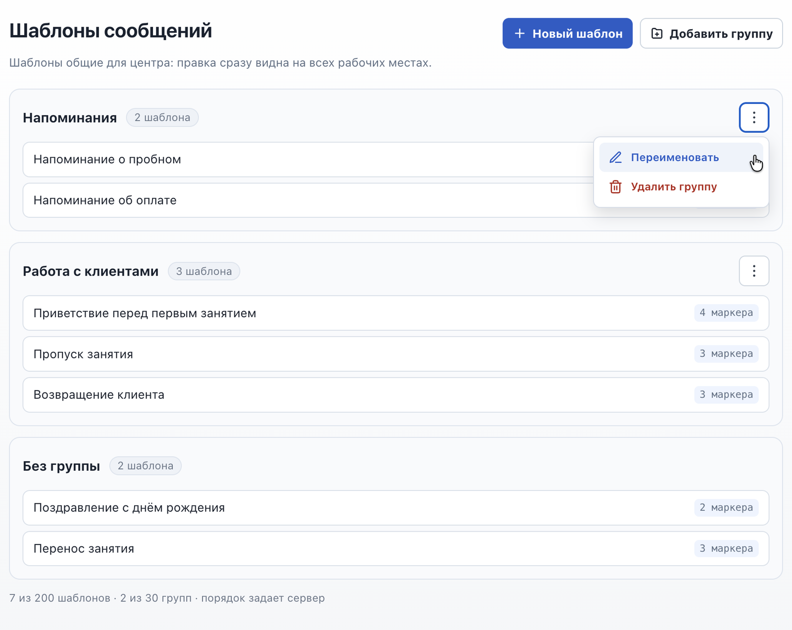Click the 3 шаблона count badge

(x=204, y=271)
